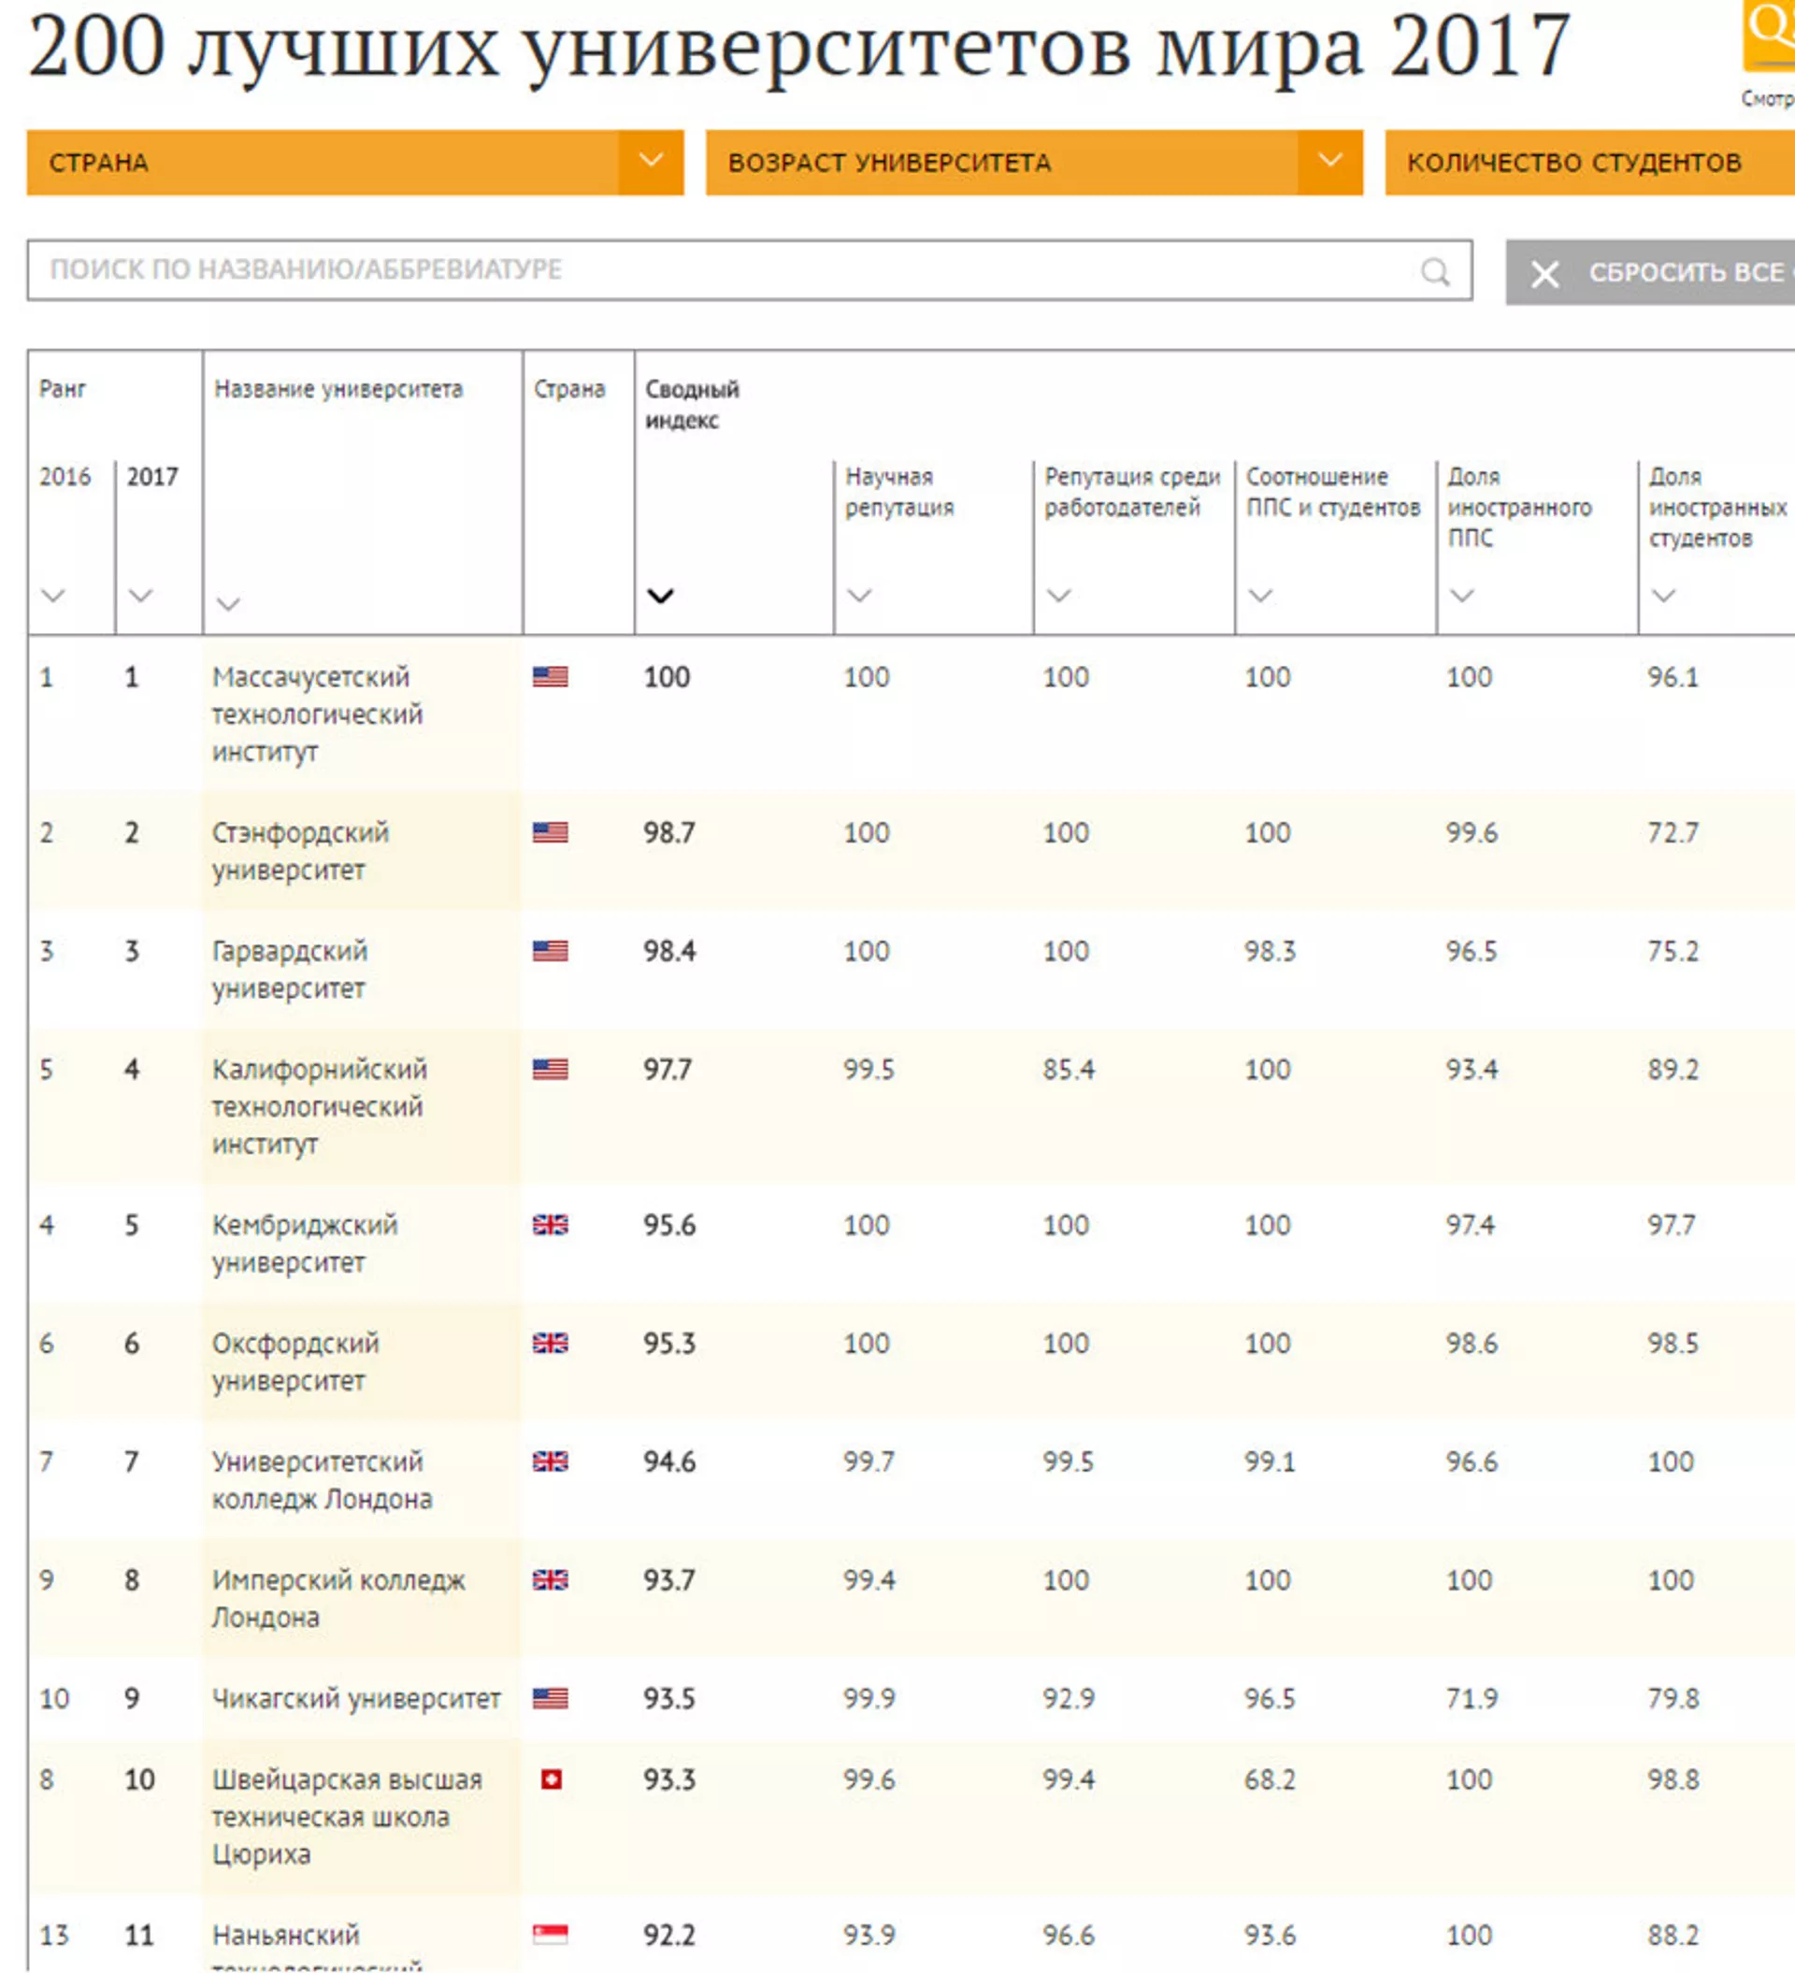
Task: Select value 68.2 in Zurich row
Action: [1270, 1780]
